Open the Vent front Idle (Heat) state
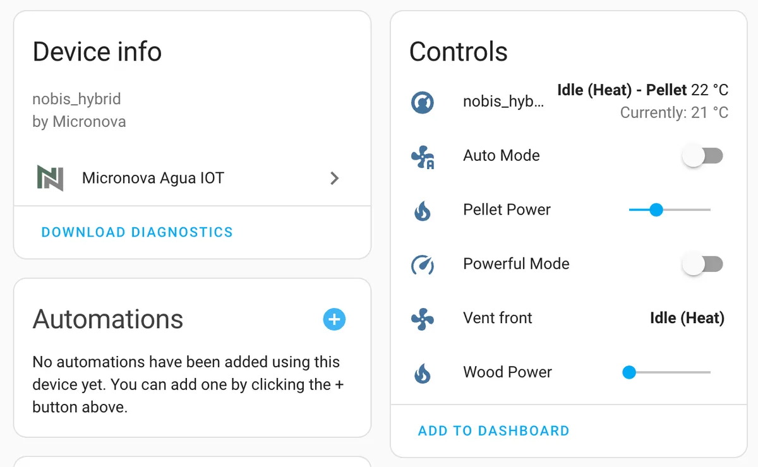This screenshot has width=758, height=467. coord(687,318)
